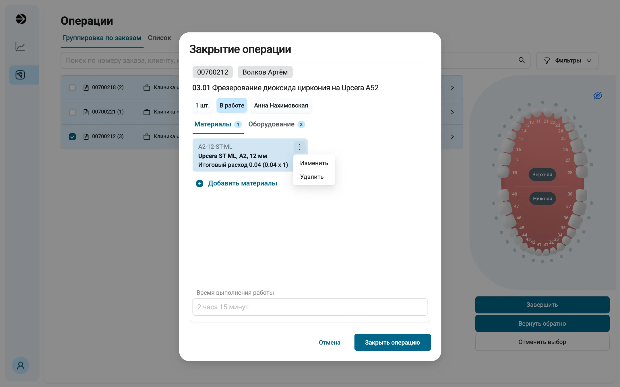Viewport: 620px width, 387px height.
Task: Click the Отменить выбор button
Action: (542, 342)
